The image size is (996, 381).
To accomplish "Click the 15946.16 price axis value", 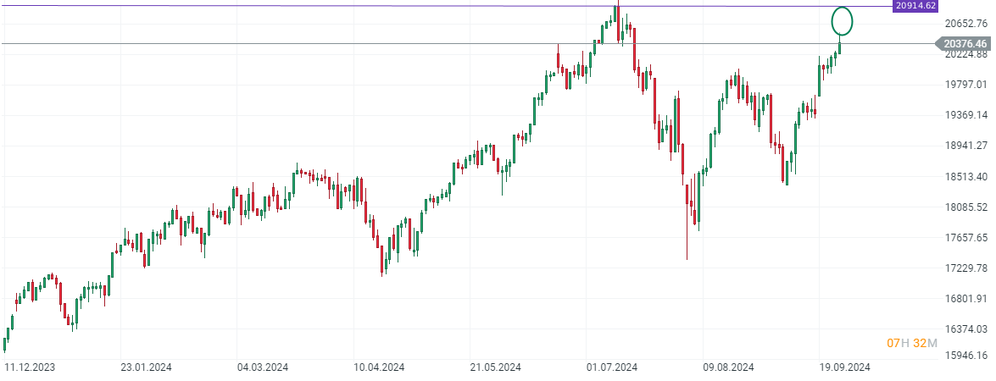I will point(965,356).
